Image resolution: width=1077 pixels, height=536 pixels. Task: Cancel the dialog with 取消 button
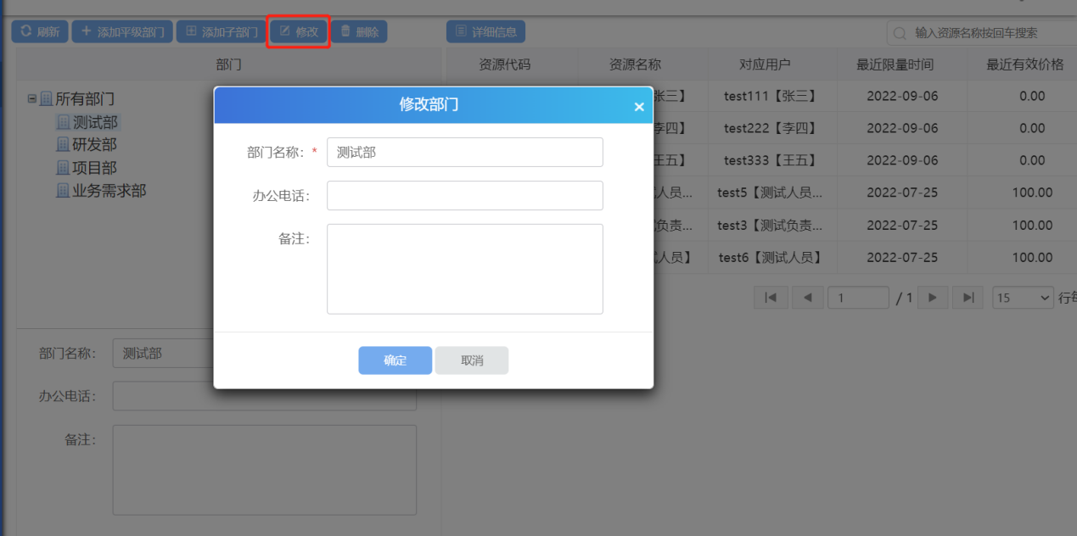click(472, 360)
